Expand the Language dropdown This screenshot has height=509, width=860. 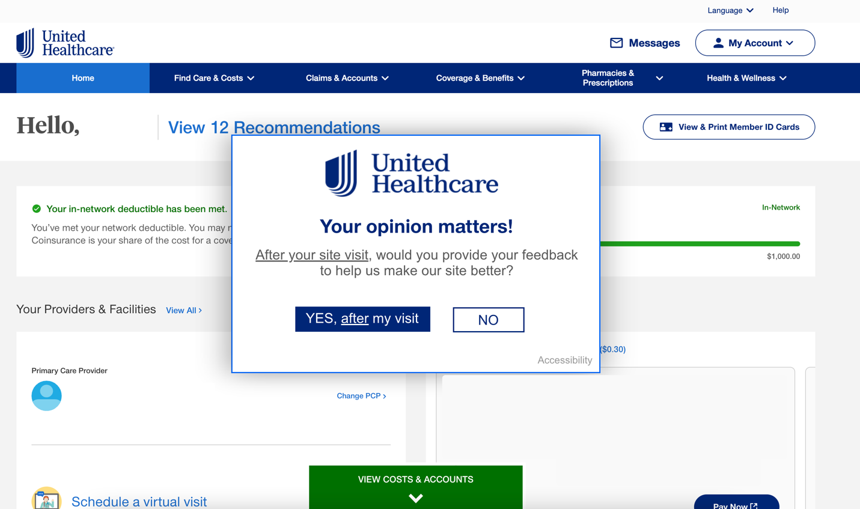tap(730, 10)
